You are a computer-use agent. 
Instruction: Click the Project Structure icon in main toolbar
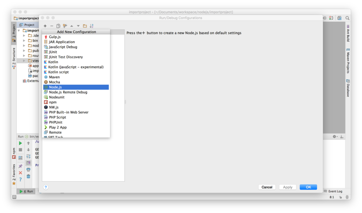click(339, 18)
